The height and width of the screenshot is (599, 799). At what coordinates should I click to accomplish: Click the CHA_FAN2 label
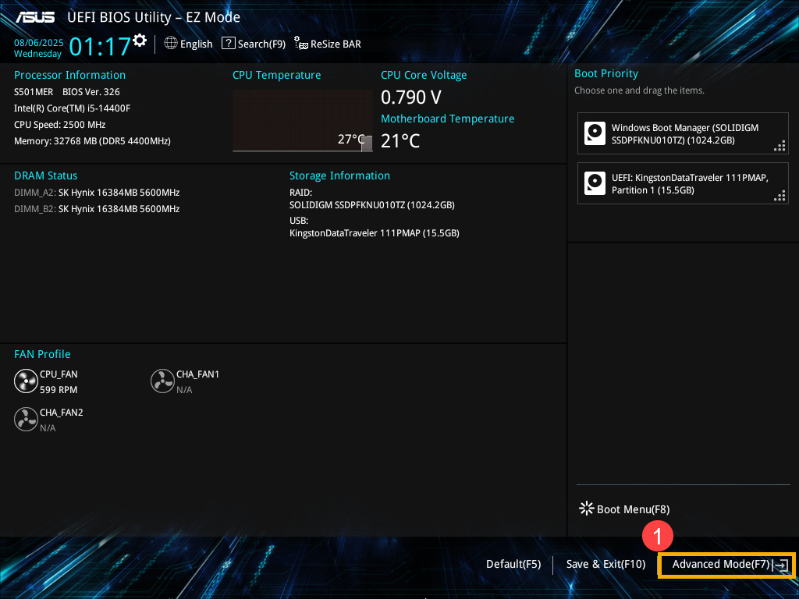[62, 413]
